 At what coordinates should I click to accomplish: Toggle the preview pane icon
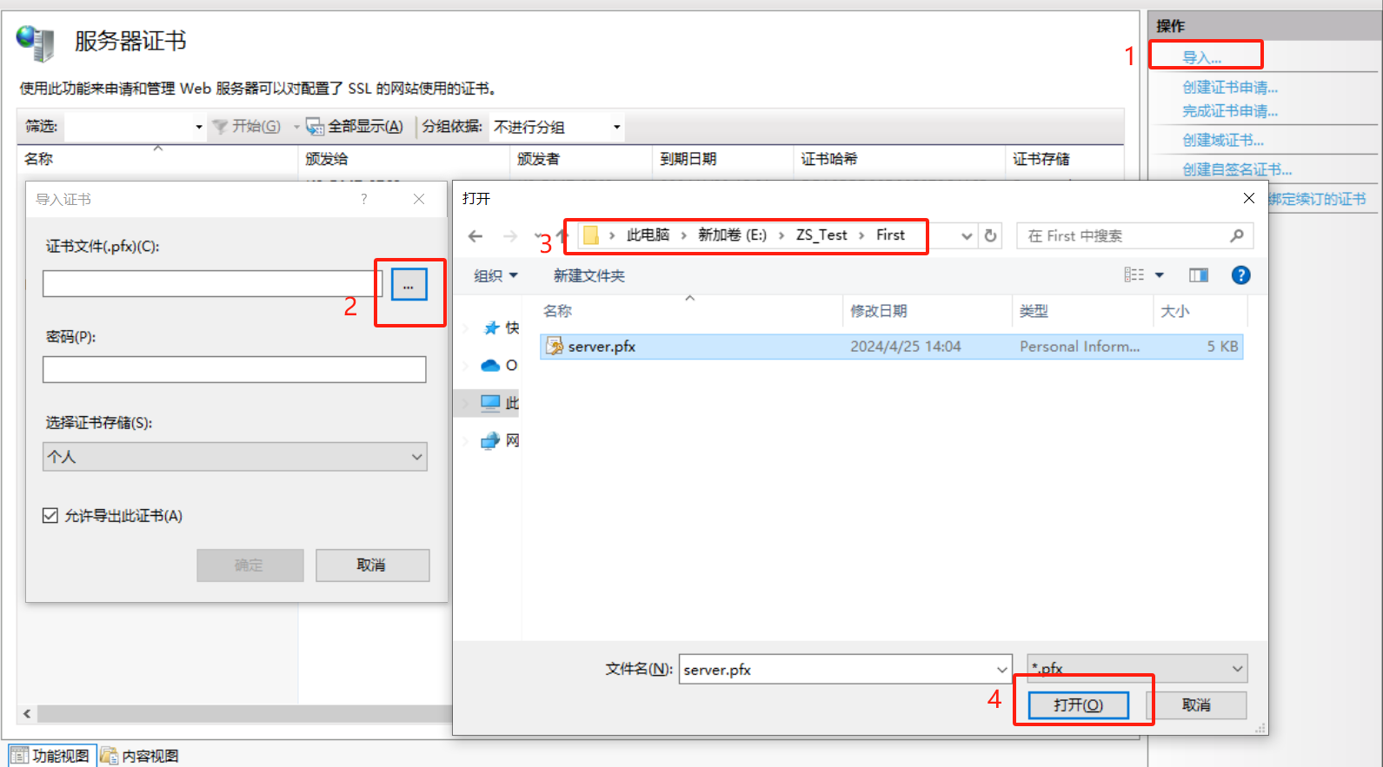tap(1199, 275)
